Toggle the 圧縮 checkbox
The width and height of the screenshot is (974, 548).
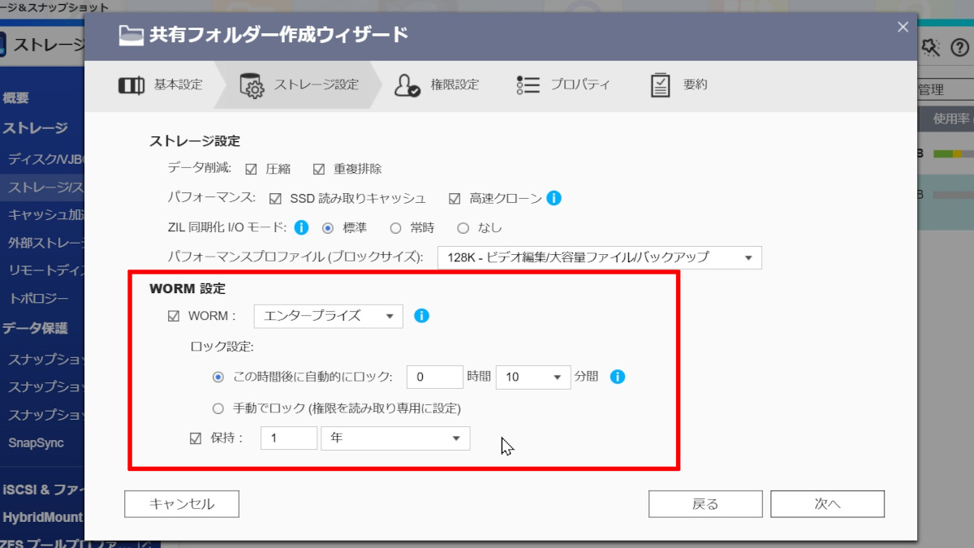click(x=251, y=170)
